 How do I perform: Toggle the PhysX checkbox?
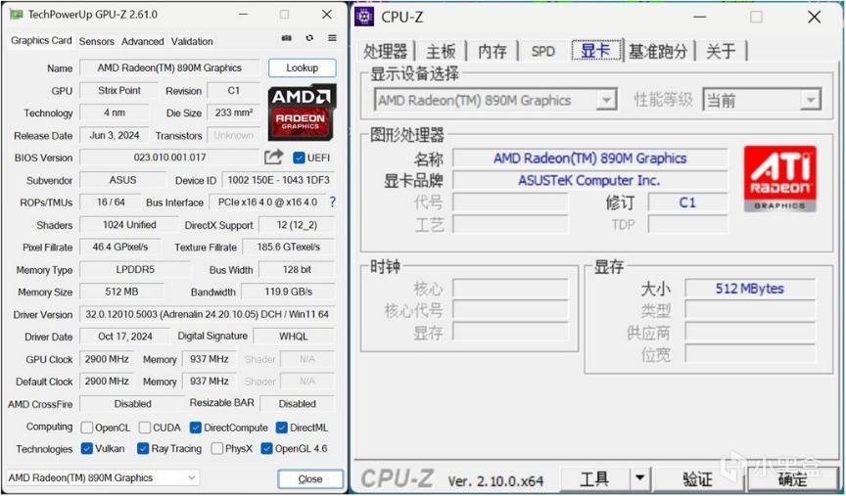click(217, 449)
